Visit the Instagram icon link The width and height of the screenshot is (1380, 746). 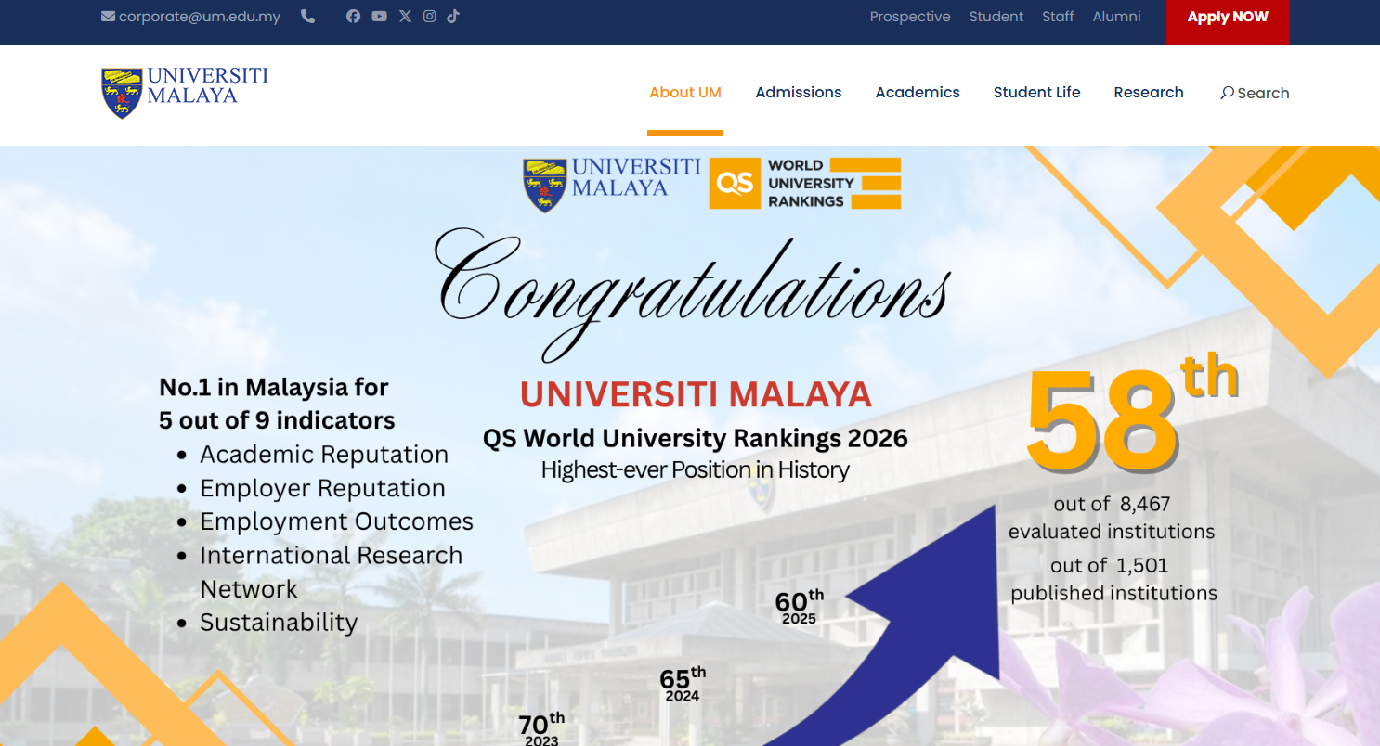429,16
